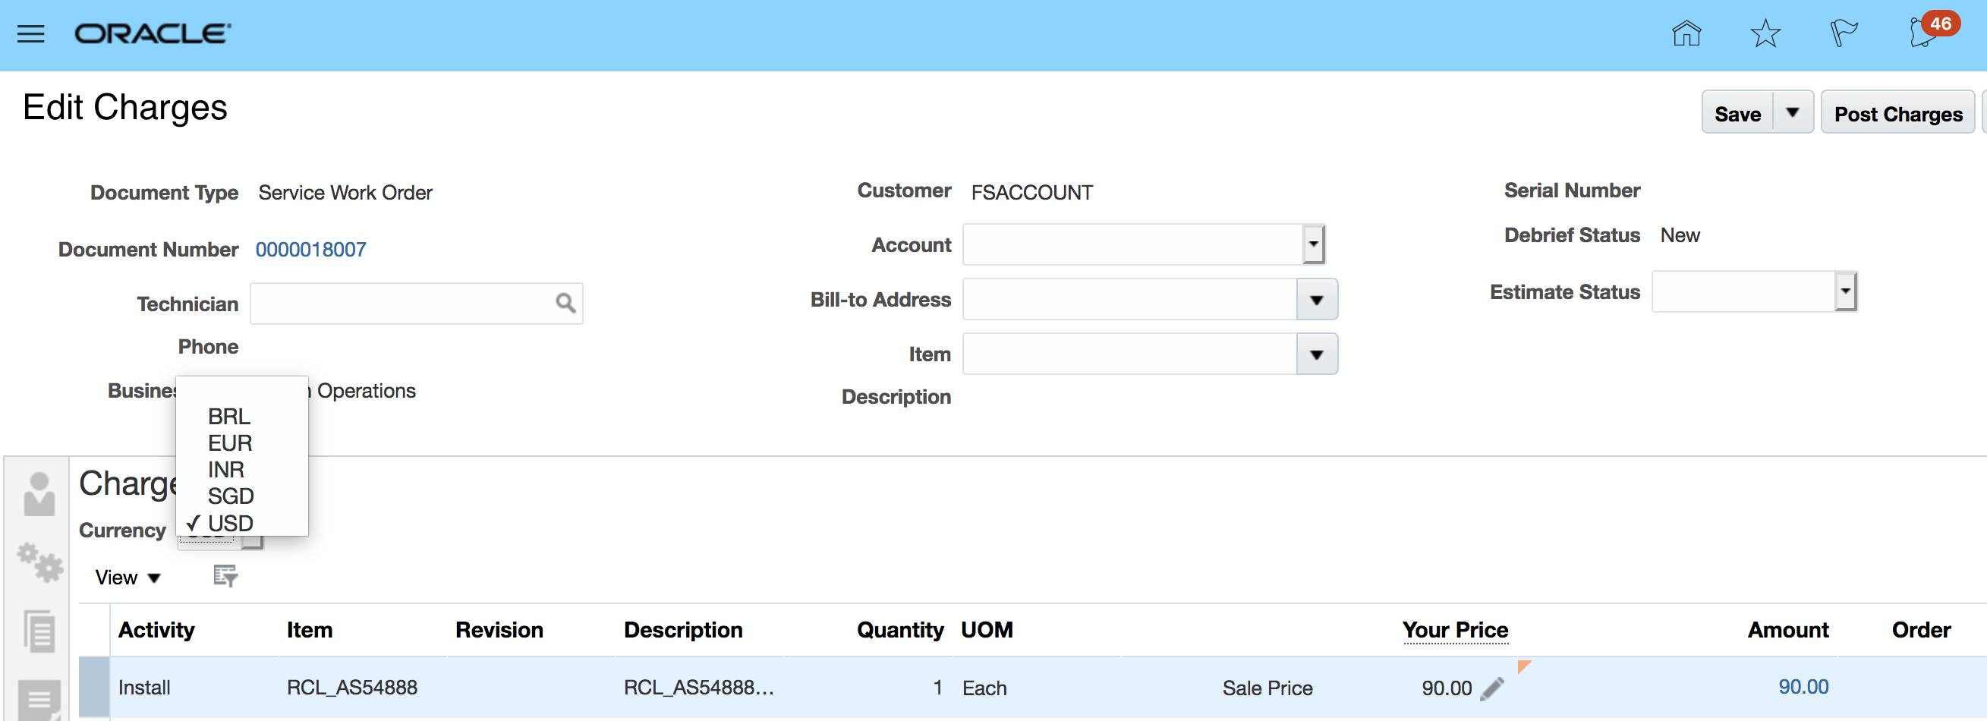1987x721 pixels.
Task: Click the Post Charges button
Action: click(1897, 113)
